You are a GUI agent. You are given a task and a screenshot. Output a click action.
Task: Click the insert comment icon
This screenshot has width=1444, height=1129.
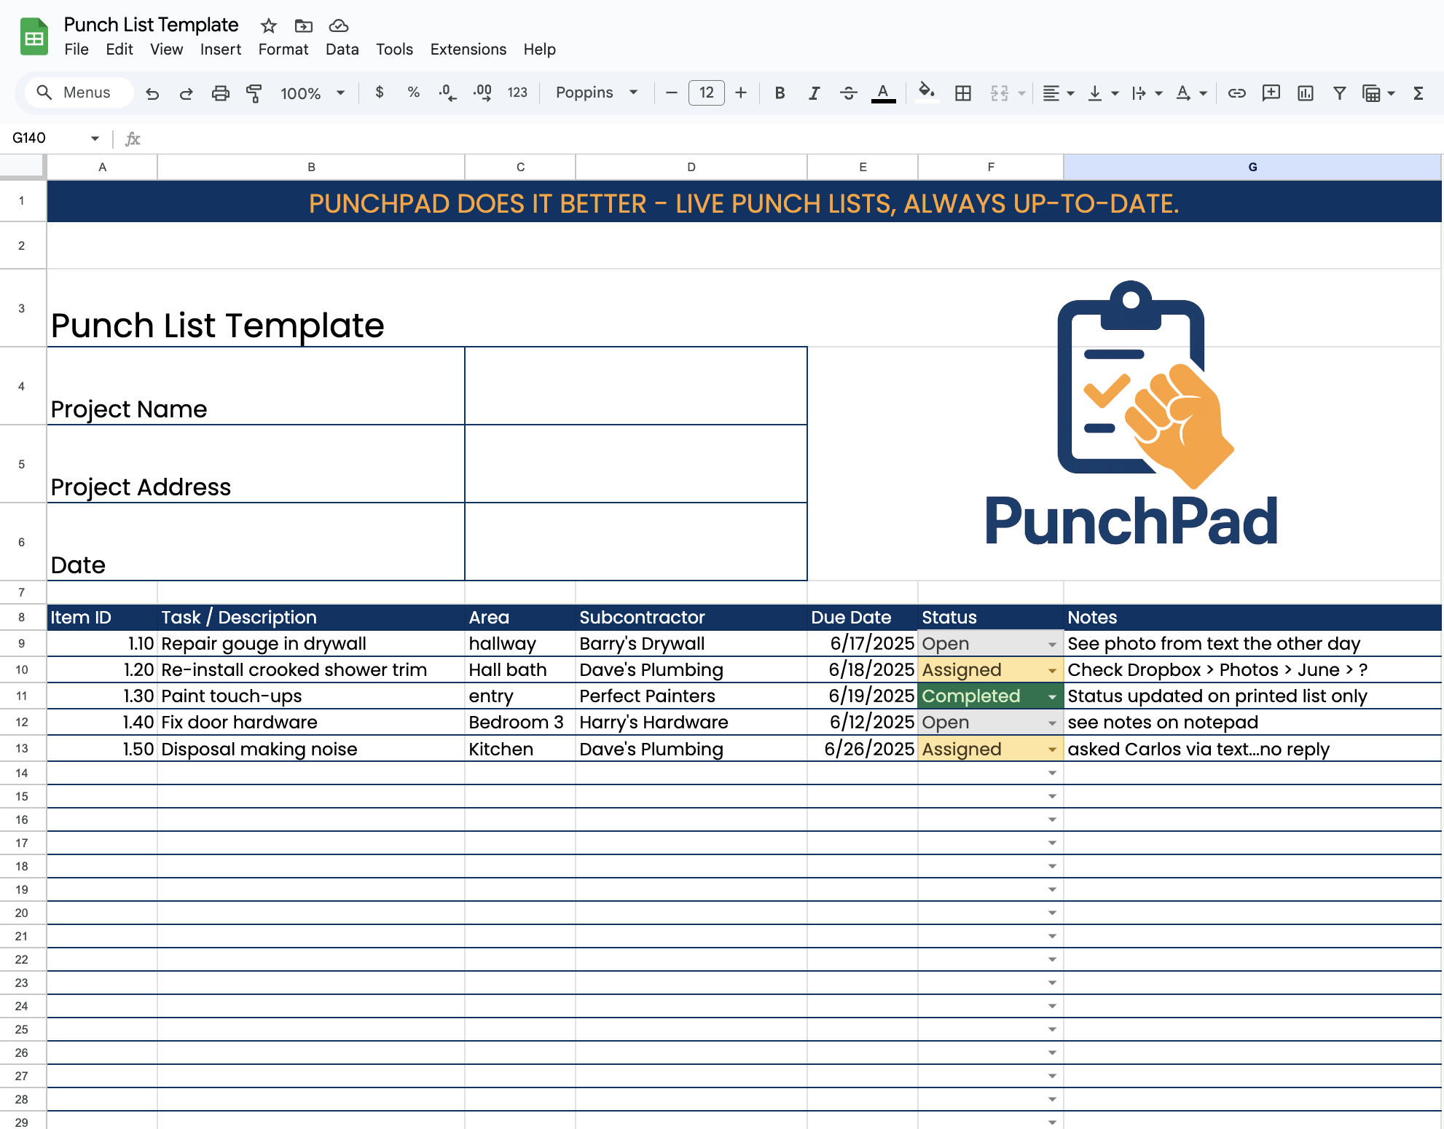click(1271, 93)
